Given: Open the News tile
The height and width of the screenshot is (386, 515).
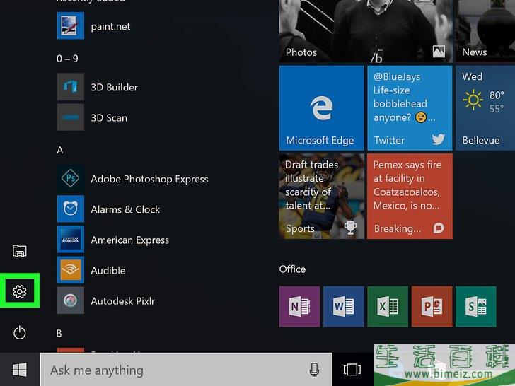Looking at the screenshot, I should 485,31.
